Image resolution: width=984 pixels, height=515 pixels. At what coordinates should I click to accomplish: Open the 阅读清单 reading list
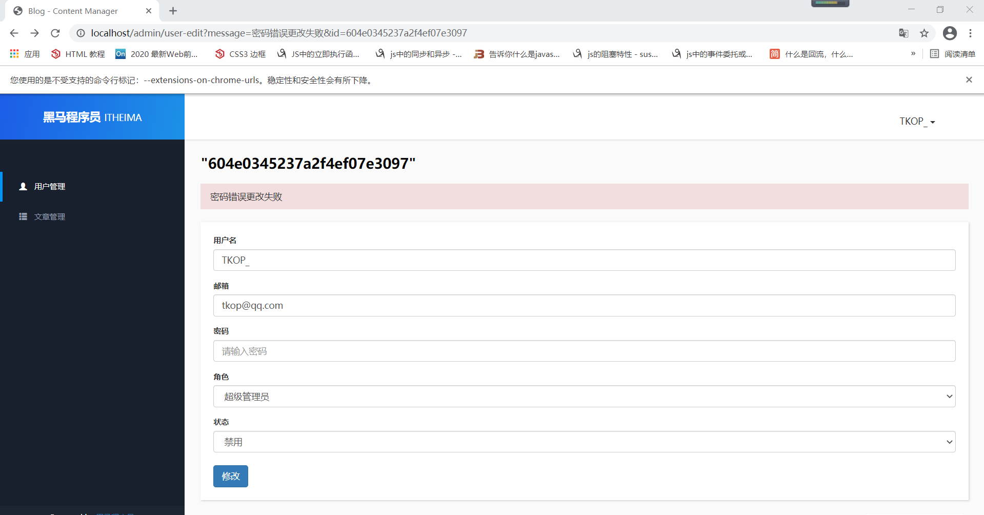click(953, 54)
